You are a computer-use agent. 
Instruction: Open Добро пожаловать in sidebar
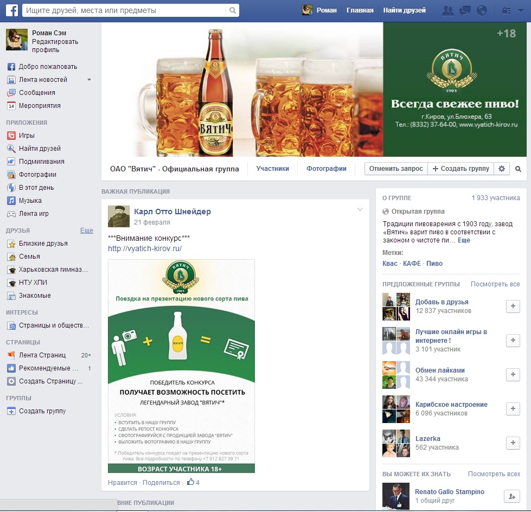42,67
